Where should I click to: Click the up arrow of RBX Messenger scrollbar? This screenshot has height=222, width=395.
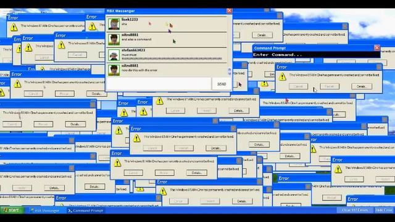[x=230, y=70]
